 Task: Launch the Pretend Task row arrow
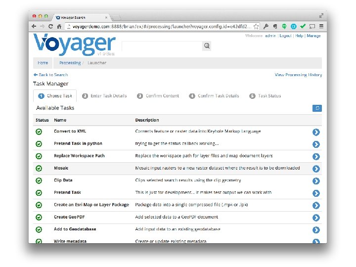[316, 193]
